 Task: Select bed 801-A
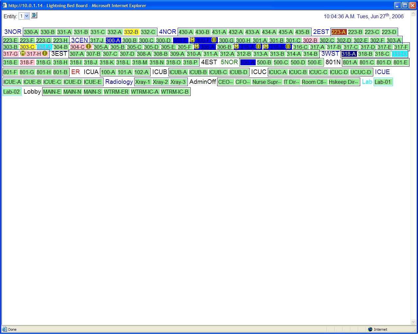(x=350, y=62)
